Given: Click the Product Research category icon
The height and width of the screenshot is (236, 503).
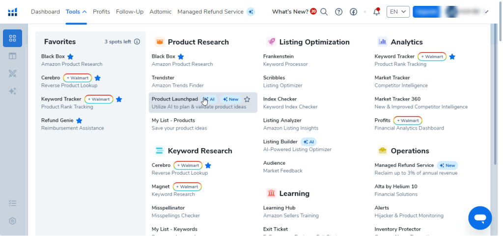Looking at the screenshot, I should pyautogui.click(x=160, y=42).
